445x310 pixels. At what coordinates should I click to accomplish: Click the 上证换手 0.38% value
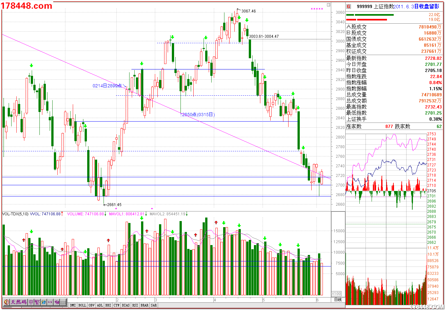point(436,119)
